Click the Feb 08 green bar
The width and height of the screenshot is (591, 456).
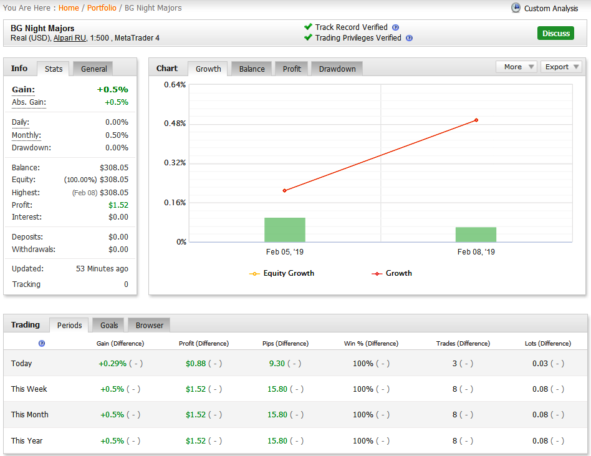476,235
